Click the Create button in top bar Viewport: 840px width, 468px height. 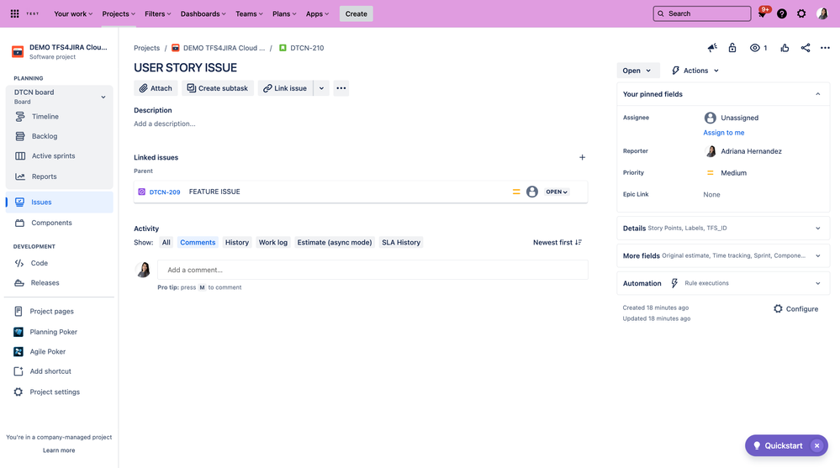pyautogui.click(x=357, y=13)
